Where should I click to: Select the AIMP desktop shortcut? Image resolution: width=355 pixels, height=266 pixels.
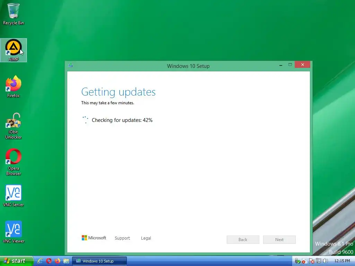(x=14, y=50)
